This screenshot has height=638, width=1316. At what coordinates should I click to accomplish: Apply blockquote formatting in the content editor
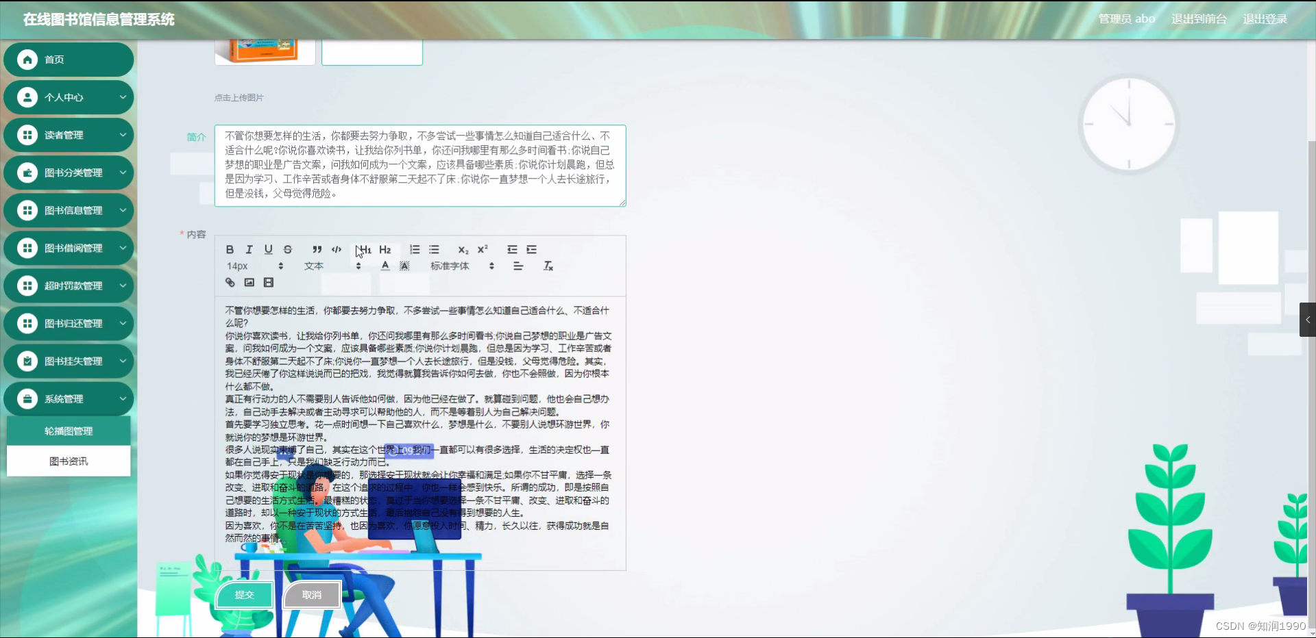[317, 250]
